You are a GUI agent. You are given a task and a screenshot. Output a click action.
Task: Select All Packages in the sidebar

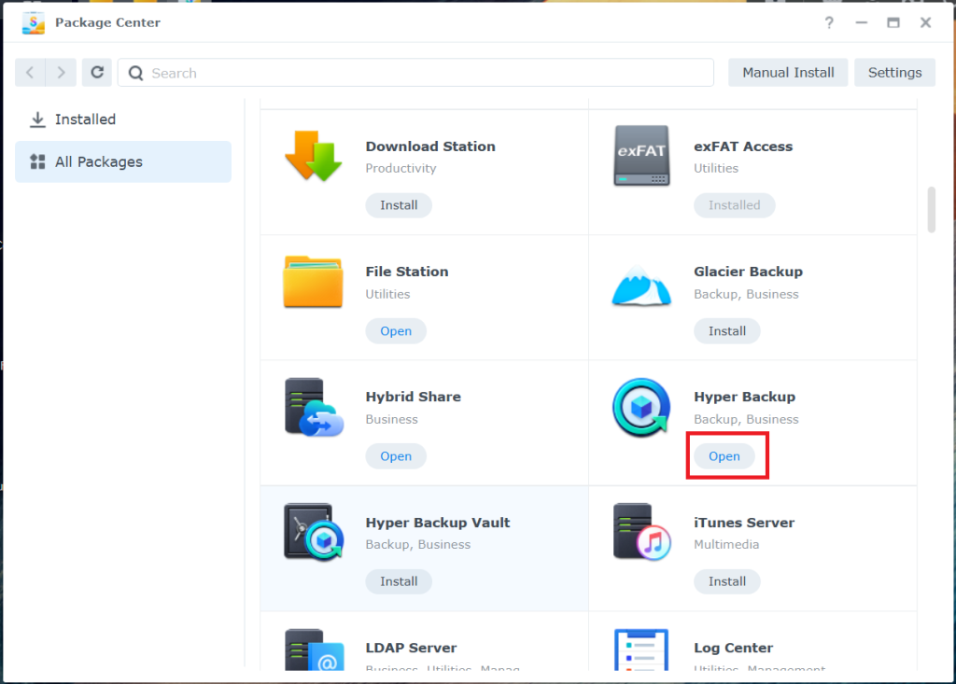123,161
